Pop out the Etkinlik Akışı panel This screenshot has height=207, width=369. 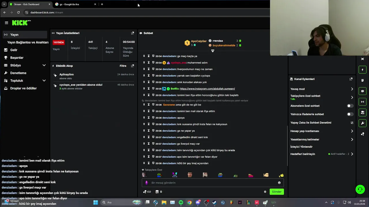point(132,66)
